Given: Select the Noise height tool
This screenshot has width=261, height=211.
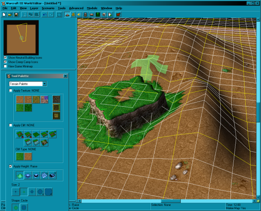Looking at the screenshot, I should tap(44, 175).
